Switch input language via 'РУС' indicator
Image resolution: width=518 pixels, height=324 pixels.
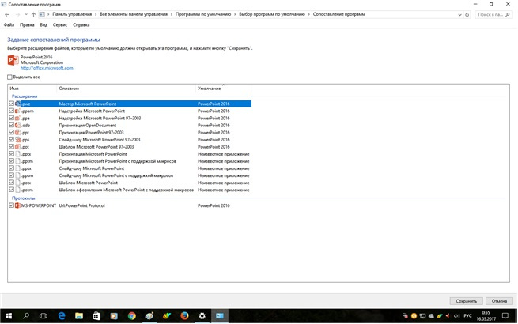(467, 316)
